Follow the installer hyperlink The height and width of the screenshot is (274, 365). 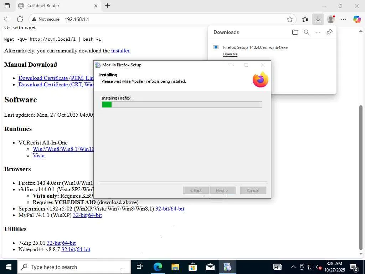(120, 51)
